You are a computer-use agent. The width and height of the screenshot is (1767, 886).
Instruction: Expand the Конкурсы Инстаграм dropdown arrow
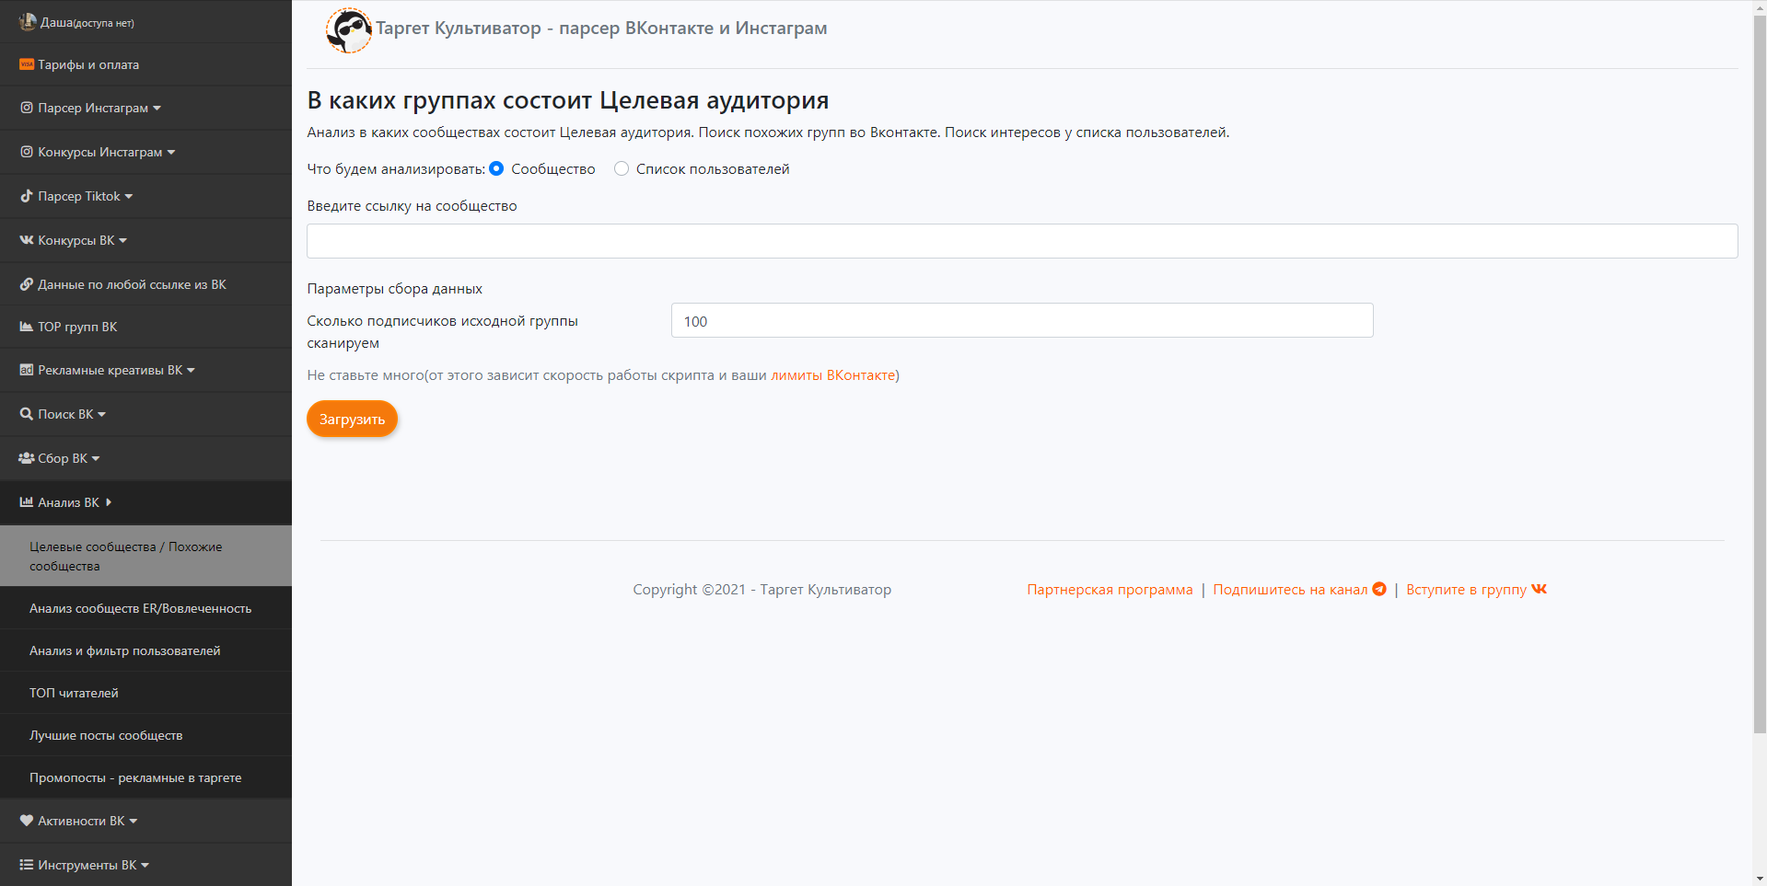click(x=171, y=153)
